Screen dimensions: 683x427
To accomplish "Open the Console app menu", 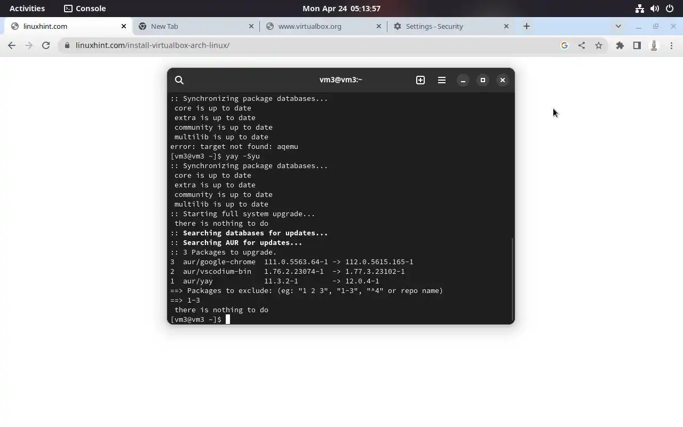I will [85, 9].
